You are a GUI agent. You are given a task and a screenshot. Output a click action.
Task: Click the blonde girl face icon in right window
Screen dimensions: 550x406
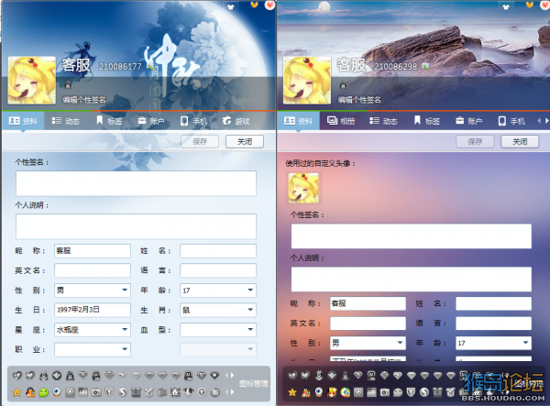tap(332, 392)
